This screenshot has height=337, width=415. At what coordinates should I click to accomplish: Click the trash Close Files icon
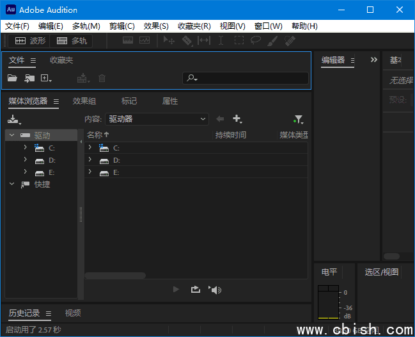pyautogui.click(x=102, y=78)
